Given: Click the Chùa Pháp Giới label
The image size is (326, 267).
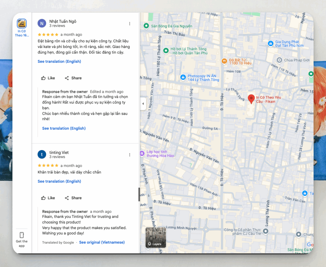Looking at the screenshot, I should click(x=297, y=60).
